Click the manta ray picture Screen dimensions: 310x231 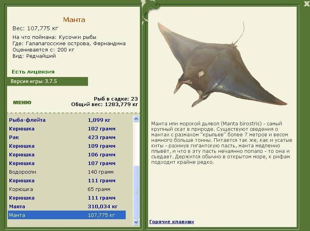point(222,65)
